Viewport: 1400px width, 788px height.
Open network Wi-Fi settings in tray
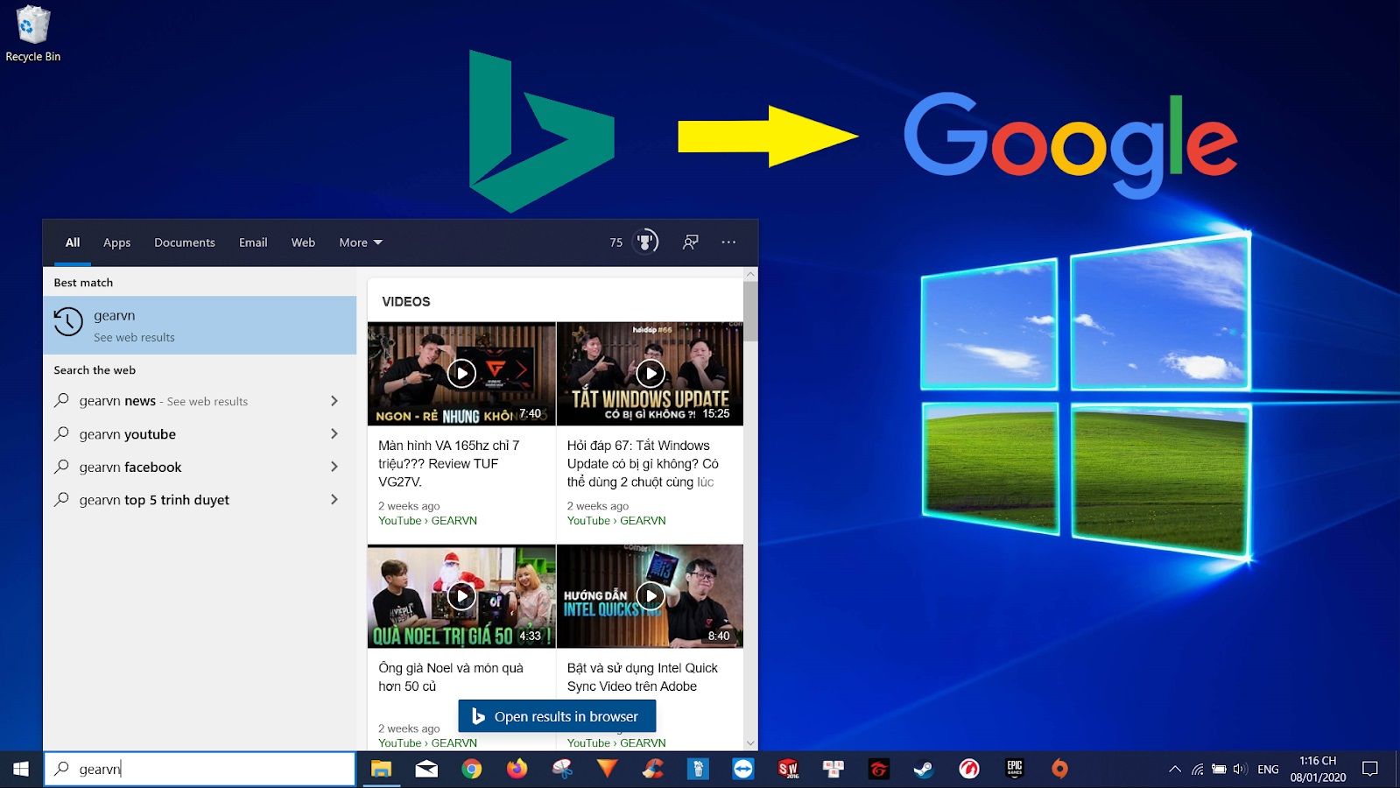(1198, 769)
